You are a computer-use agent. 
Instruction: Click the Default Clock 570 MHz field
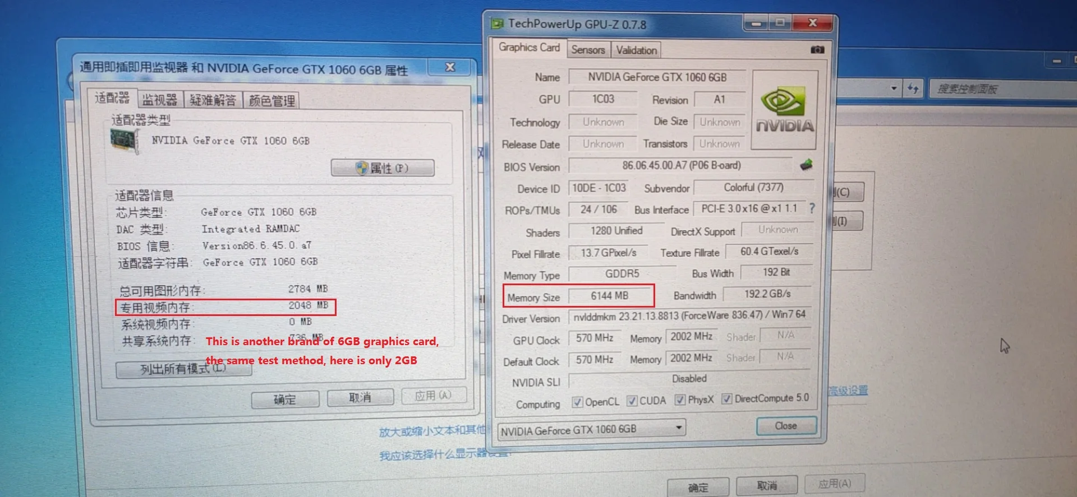tap(595, 360)
